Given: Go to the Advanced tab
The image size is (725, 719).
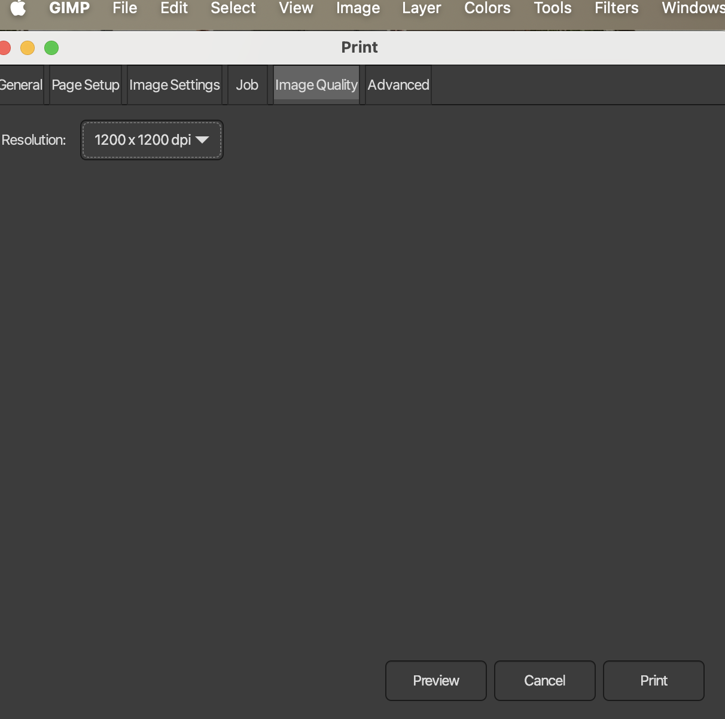Looking at the screenshot, I should coord(398,85).
